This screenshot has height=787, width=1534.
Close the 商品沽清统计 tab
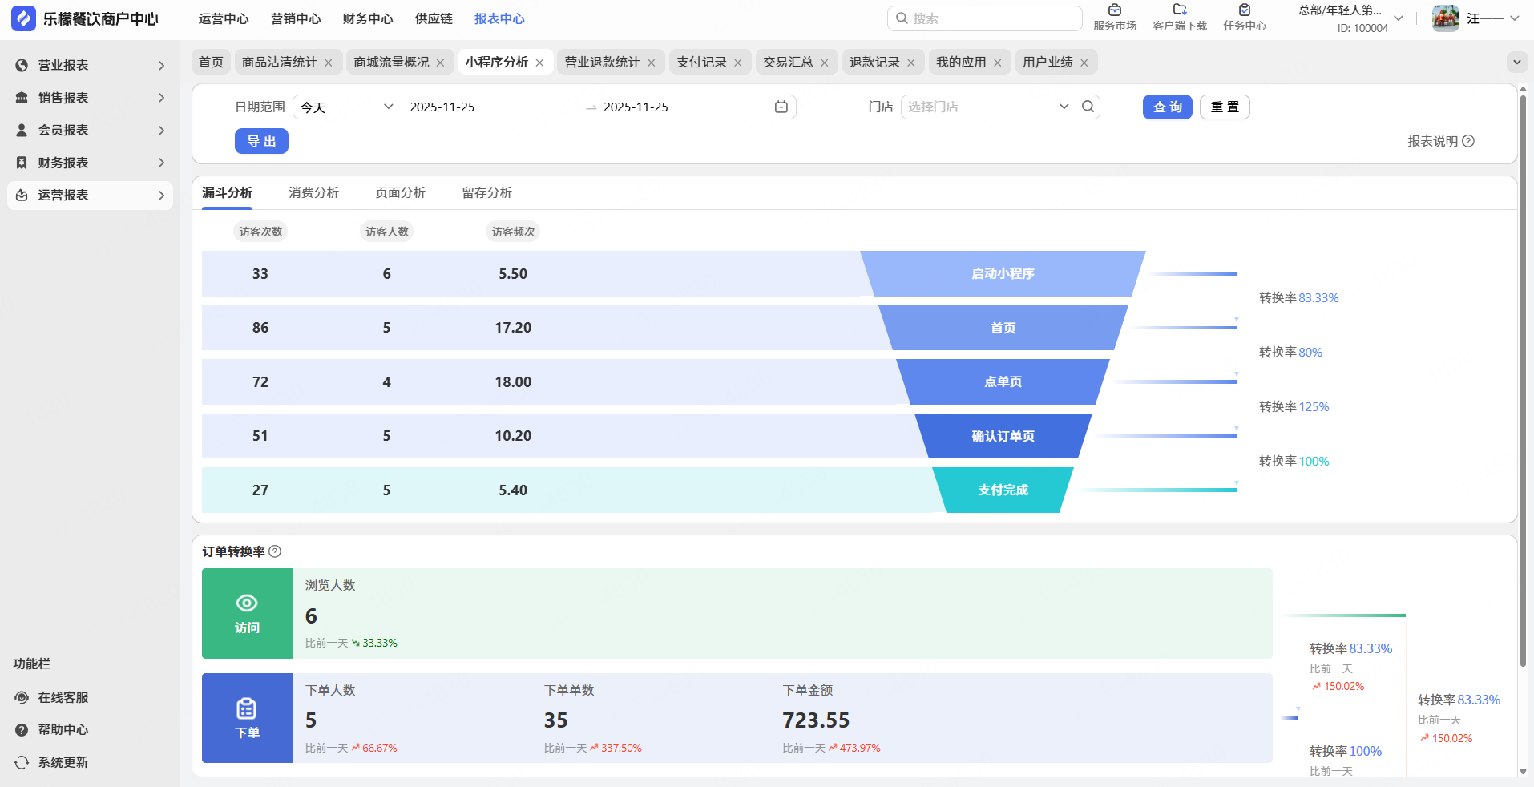(x=329, y=63)
